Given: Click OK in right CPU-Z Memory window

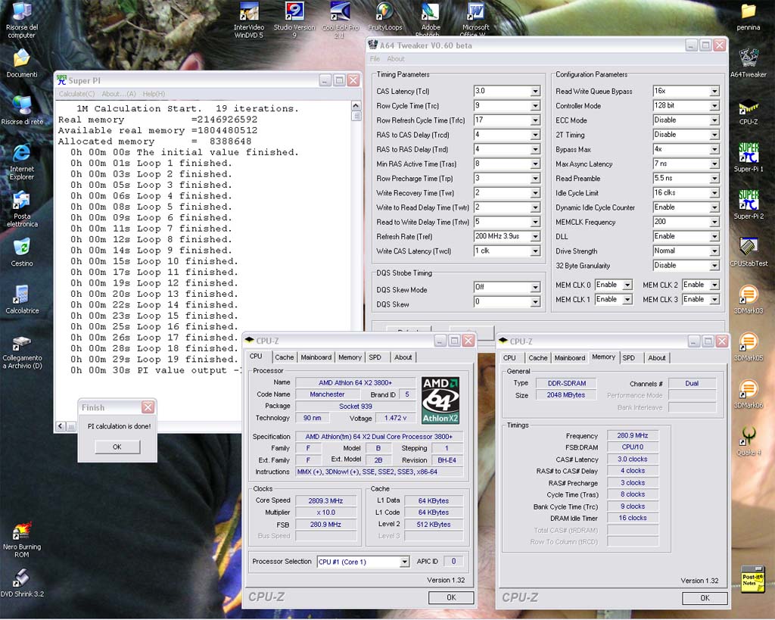Looking at the screenshot, I should (705, 598).
